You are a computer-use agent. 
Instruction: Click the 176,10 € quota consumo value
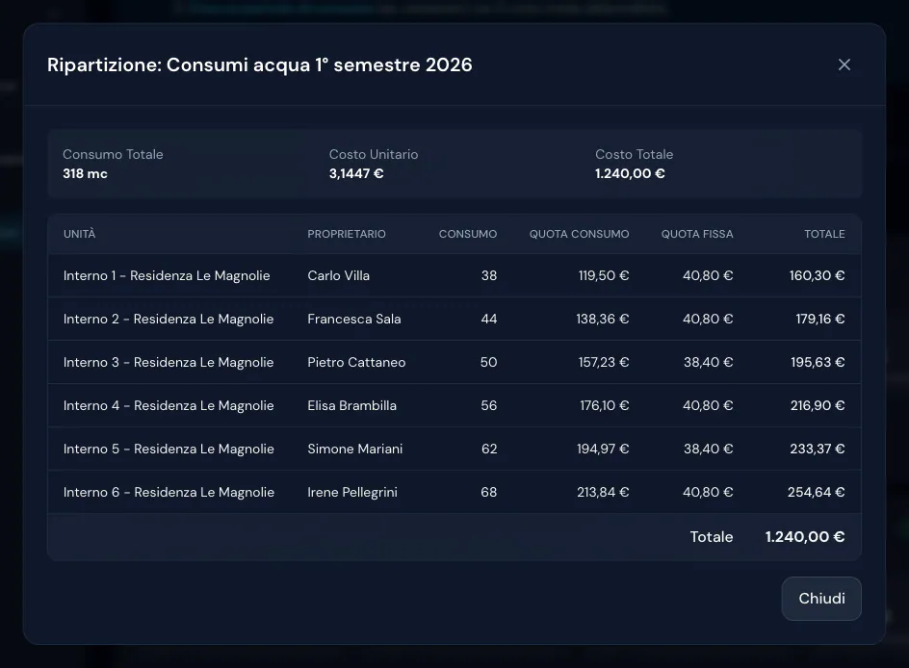click(x=605, y=405)
